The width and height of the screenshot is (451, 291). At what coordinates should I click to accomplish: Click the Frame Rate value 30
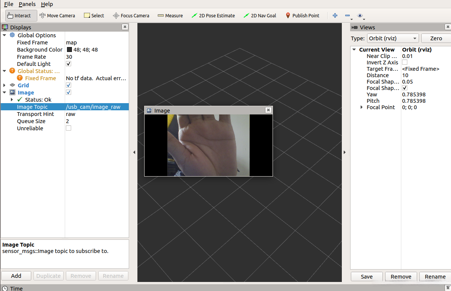click(69, 56)
